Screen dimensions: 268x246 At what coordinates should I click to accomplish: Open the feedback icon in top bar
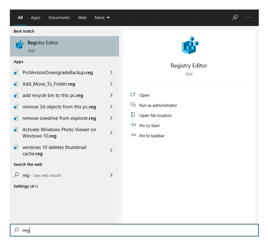(235, 17)
